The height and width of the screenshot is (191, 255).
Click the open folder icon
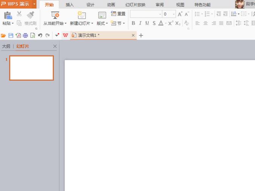[x=3, y=35]
